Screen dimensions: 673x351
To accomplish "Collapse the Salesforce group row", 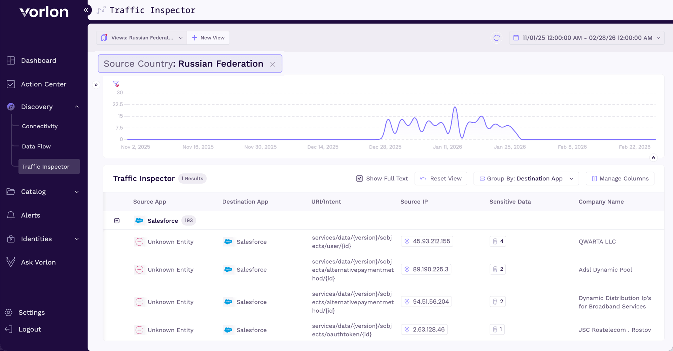I will click(x=117, y=221).
